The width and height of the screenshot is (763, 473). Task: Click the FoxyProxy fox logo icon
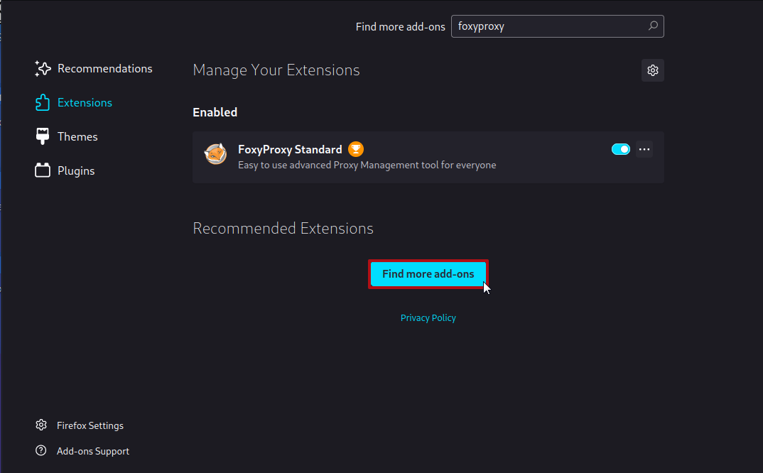pos(215,154)
